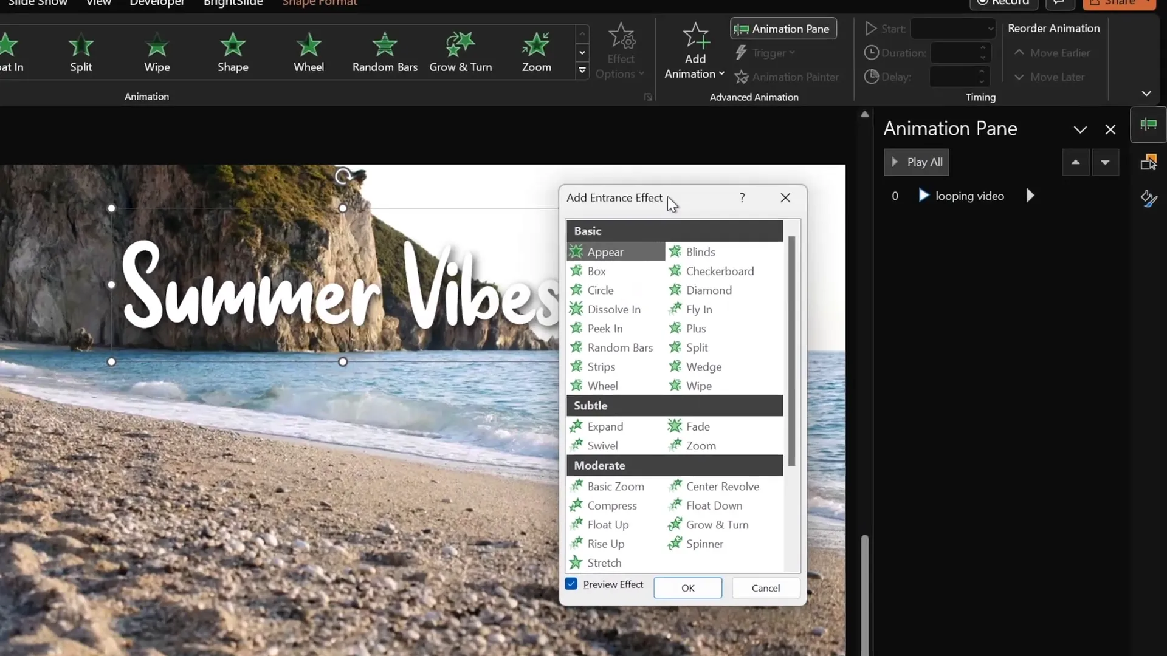The width and height of the screenshot is (1167, 656).
Task: Apply the Grow & Turn animation from the ribbon gallery
Action: [461, 52]
